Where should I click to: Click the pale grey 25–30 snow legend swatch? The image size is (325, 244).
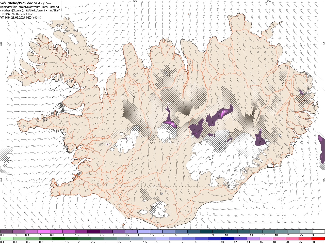click(306, 232)
